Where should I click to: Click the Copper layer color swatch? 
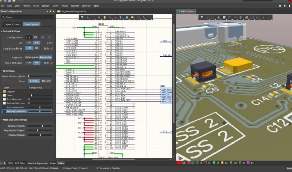[4, 92]
